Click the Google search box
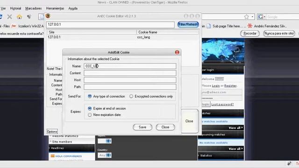 [x=283, y=17]
